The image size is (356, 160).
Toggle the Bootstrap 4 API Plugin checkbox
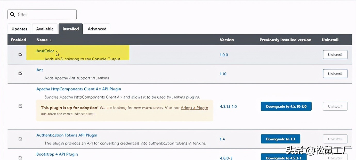click(x=20, y=157)
